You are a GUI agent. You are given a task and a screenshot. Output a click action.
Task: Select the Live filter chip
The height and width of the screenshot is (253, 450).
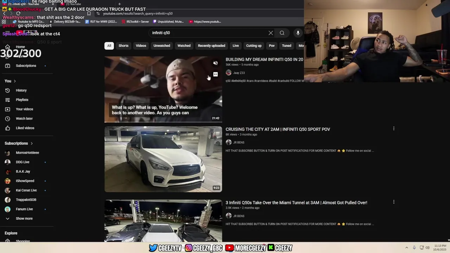click(236, 46)
